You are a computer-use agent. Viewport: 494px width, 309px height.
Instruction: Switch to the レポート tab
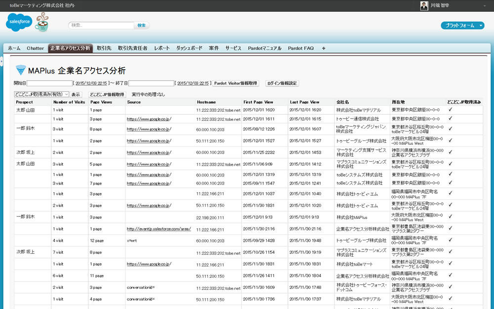162,48
